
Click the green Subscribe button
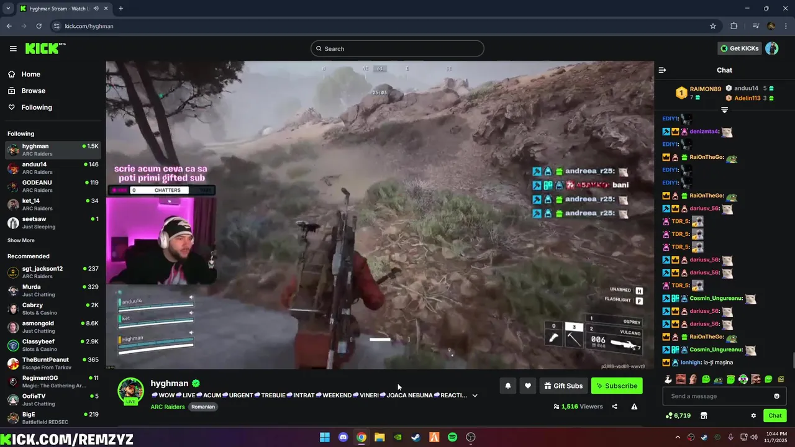tap(617, 386)
